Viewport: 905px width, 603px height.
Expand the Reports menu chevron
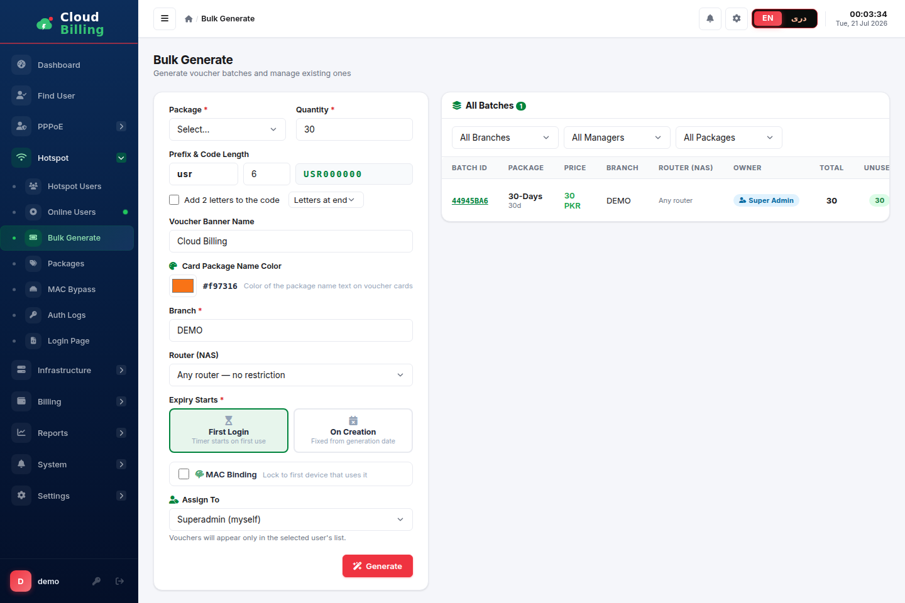(121, 433)
